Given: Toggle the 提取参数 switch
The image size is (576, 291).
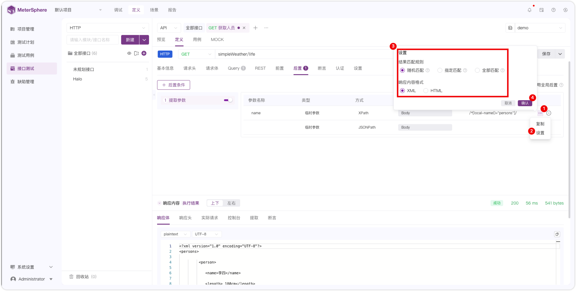Looking at the screenshot, I should 228,100.
